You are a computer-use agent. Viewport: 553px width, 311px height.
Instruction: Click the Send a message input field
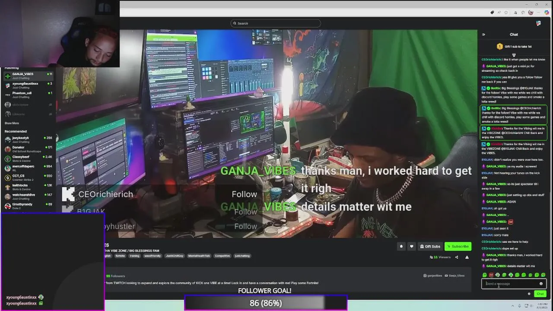(x=514, y=284)
